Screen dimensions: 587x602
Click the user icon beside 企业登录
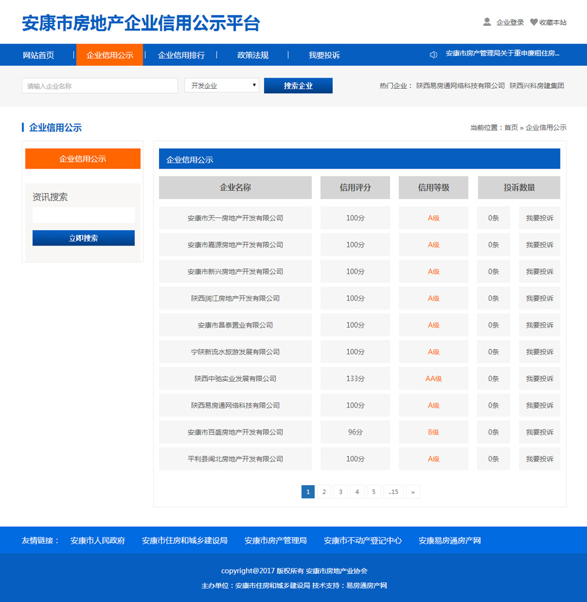[487, 22]
